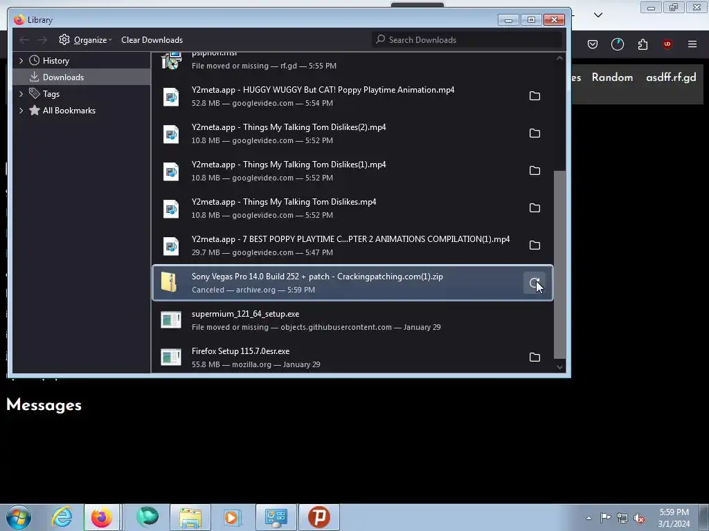The width and height of the screenshot is (709, 531).
Task: Click the network tray icon
Action: [x=622, y=518]
